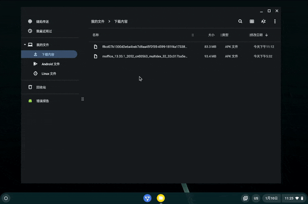Close the Files window
The height and width of the screenshot is (204, 308).
coord(277,11)
